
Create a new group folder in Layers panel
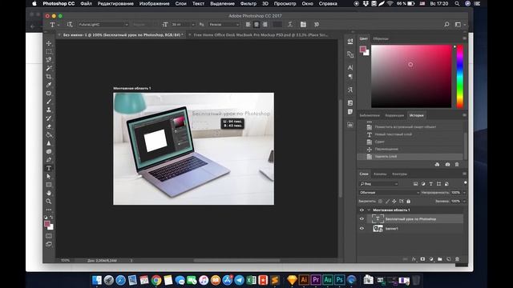[440, 259]
